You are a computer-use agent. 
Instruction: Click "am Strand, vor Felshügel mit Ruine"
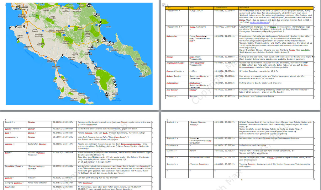256,96
